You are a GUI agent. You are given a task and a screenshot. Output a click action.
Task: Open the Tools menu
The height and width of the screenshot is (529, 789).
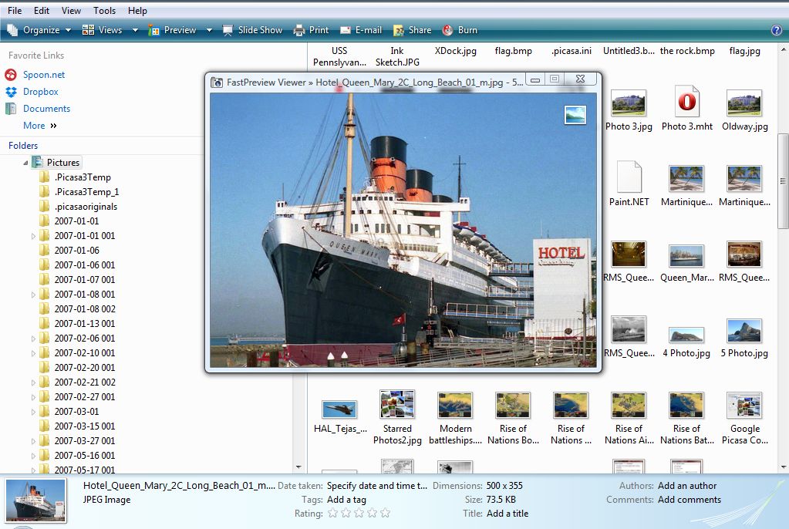[x=104, y=11]
